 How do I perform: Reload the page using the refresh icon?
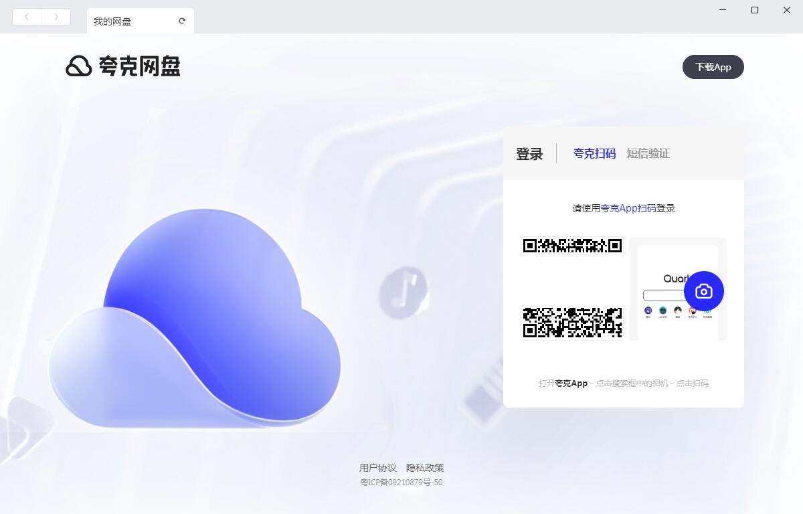[x=182, y=20]
